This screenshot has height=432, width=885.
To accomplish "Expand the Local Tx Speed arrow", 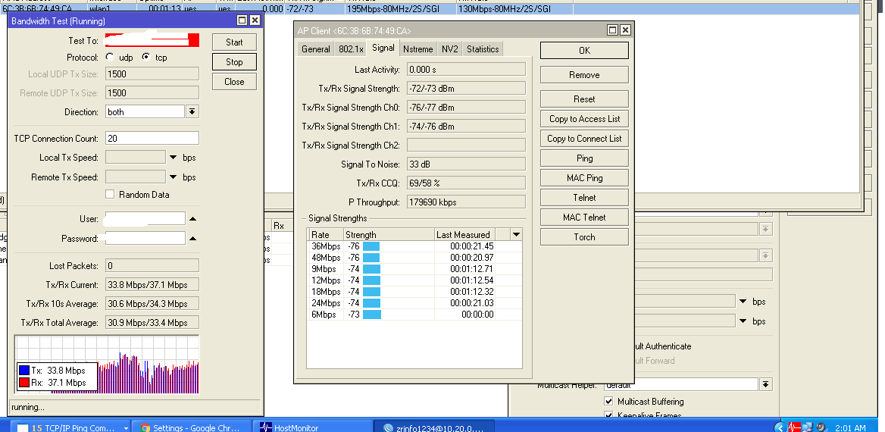I will tap(174, 158).
